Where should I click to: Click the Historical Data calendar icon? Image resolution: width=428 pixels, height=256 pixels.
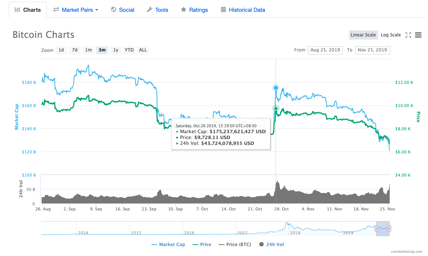click(x=223, y=10)
